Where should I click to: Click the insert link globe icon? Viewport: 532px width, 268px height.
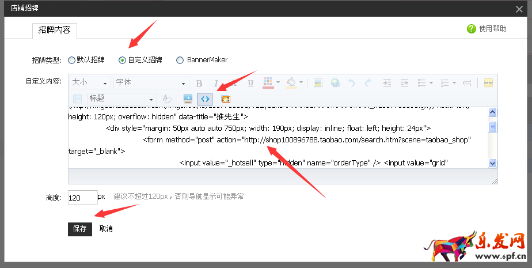[335, 83]
